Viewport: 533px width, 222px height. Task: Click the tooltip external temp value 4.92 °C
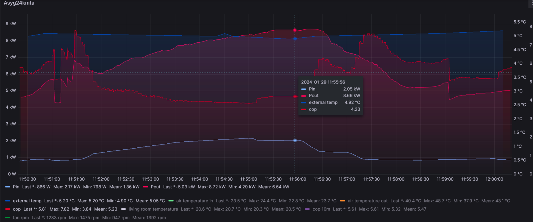352,103
